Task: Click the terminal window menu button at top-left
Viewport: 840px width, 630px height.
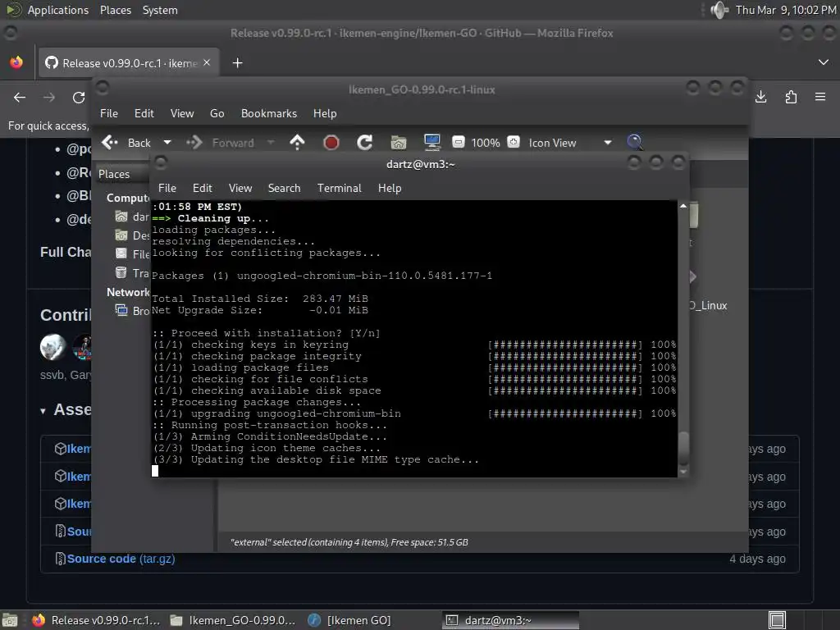Action: pos(161,162)
